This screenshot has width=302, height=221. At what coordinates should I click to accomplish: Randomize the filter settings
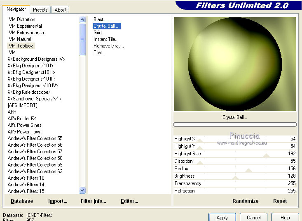246,201
